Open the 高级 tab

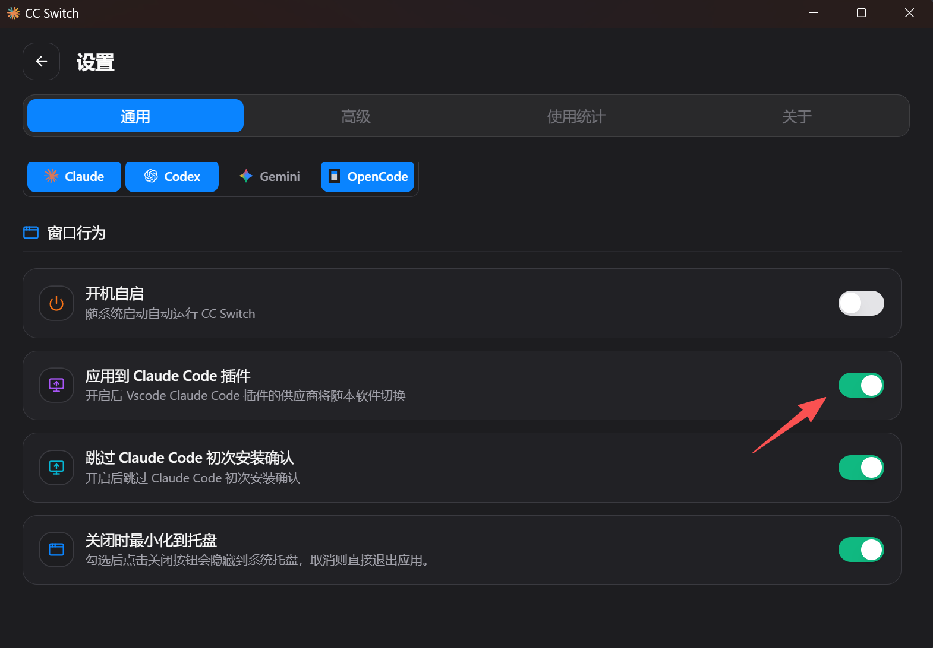[x=356, y=116]
